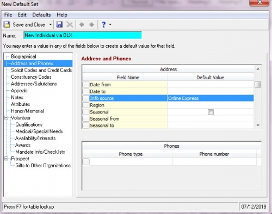Click the row selector beside Date from
272x214 pixels.
(86, 85)
